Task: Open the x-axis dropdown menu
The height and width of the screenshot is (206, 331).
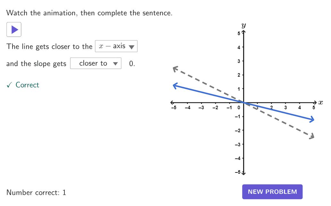Action: pos(116,46)
